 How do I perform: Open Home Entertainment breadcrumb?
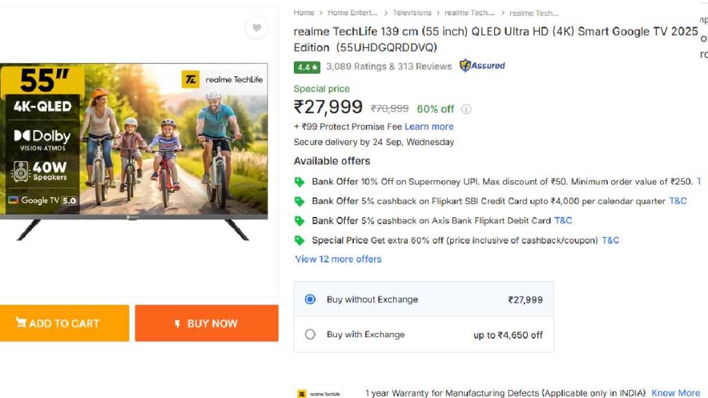pyautogui.click(x=353, y=12)
